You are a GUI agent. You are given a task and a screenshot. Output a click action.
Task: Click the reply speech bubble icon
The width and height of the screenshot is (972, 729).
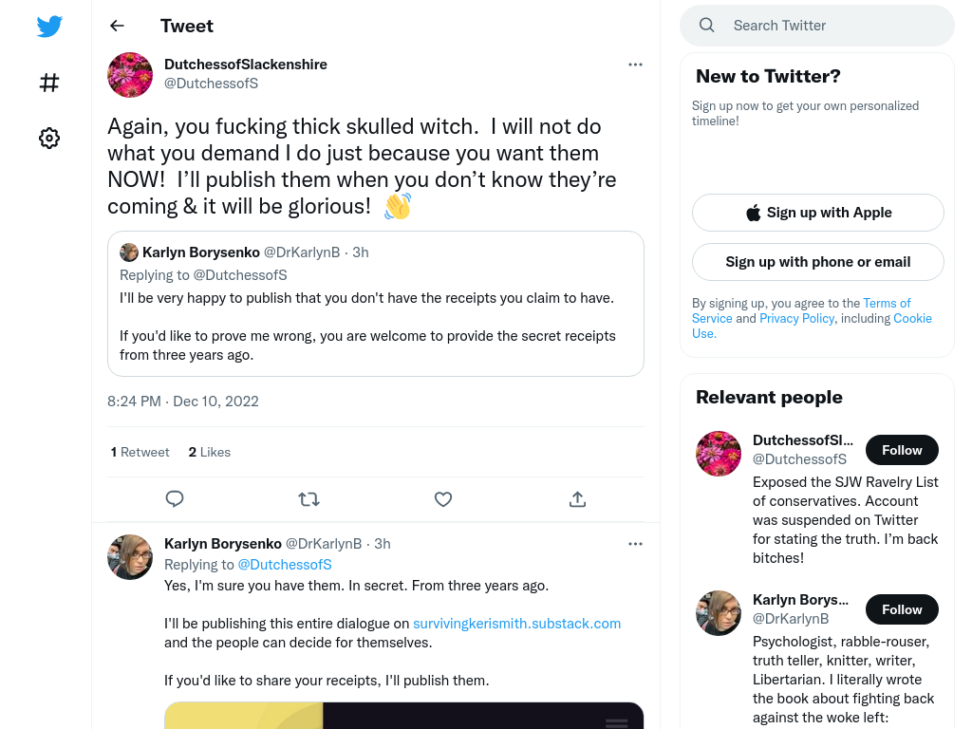(x=175, y=499)
